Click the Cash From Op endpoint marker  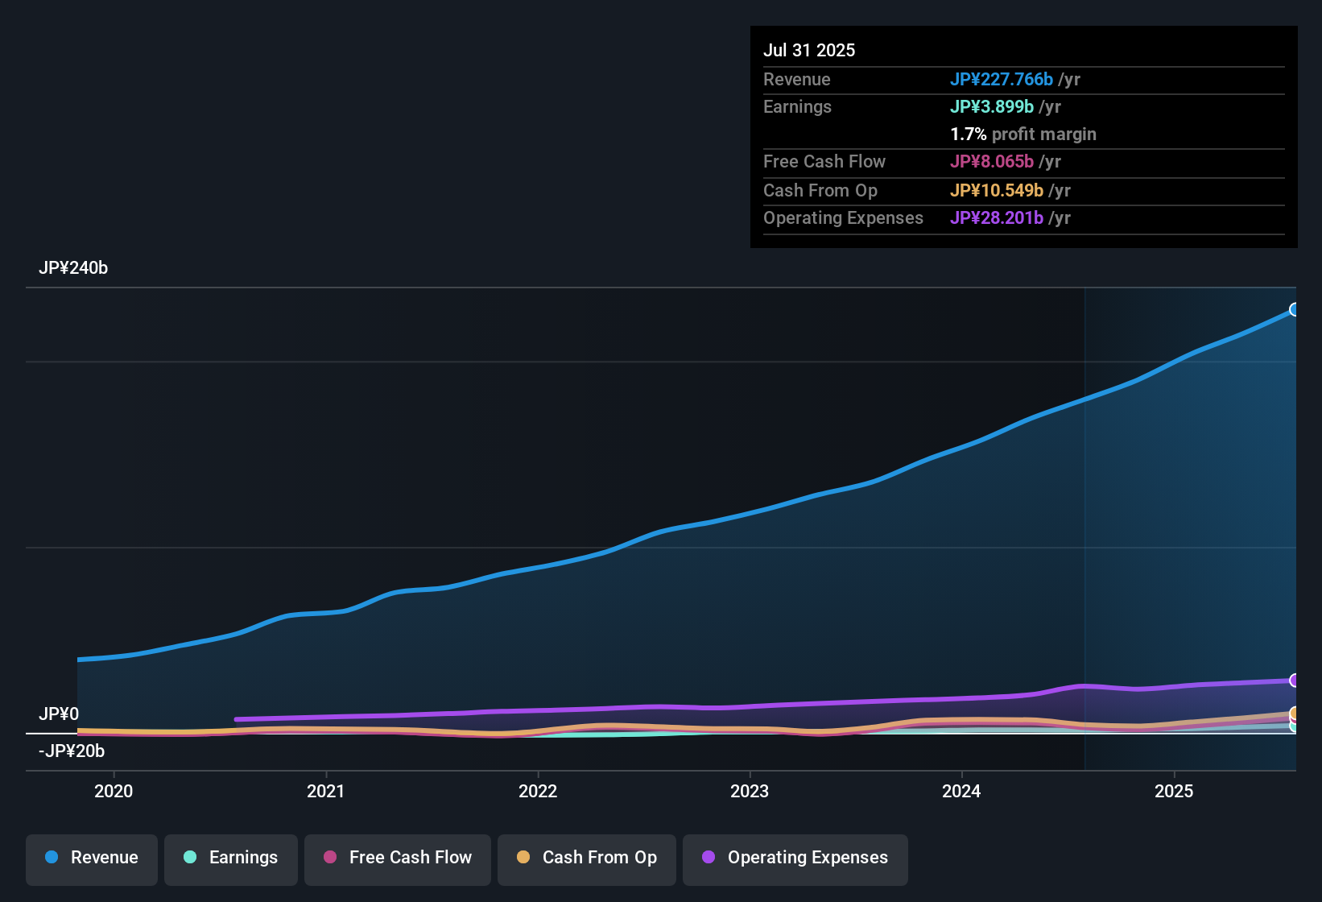pos(1295,712)
